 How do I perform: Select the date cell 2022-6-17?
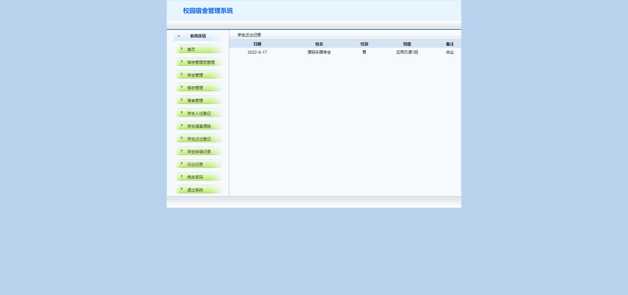coord(257,52)
